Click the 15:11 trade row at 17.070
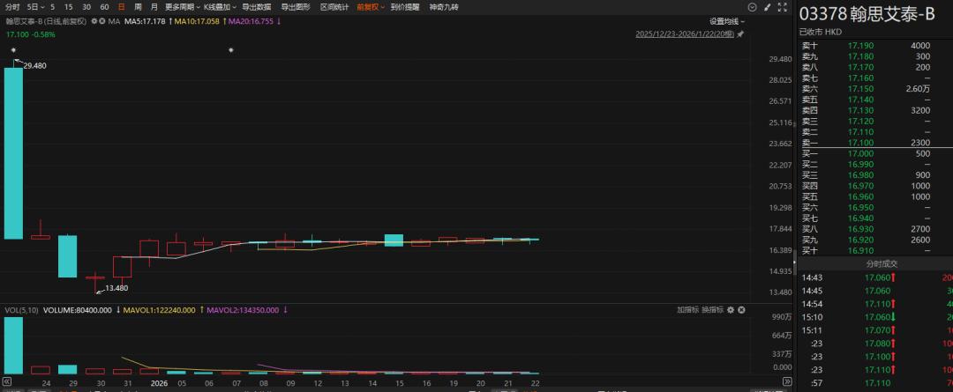Viewport: 953px width, 392px height. 874,330
